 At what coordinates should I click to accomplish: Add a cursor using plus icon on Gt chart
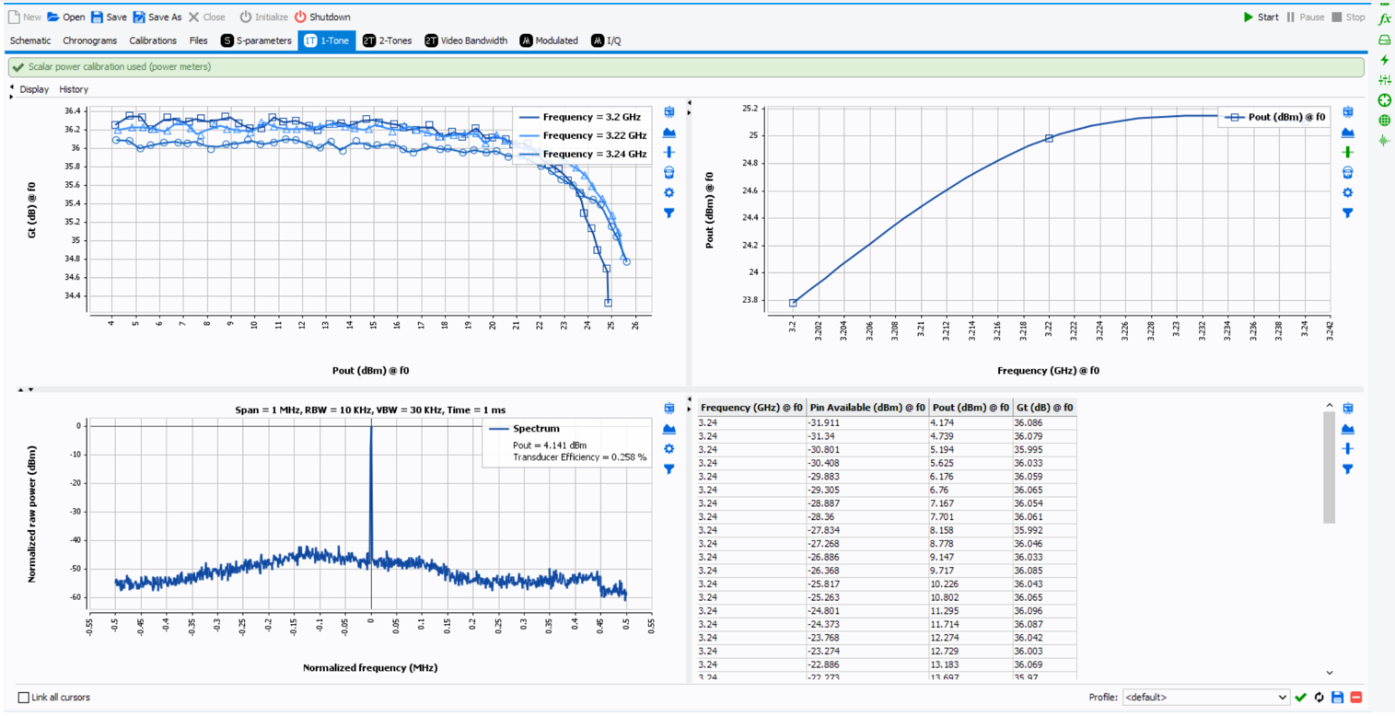pos(669,152)
